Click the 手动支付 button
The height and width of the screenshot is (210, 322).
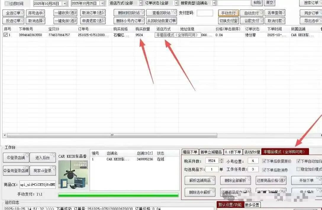(228, 13)
